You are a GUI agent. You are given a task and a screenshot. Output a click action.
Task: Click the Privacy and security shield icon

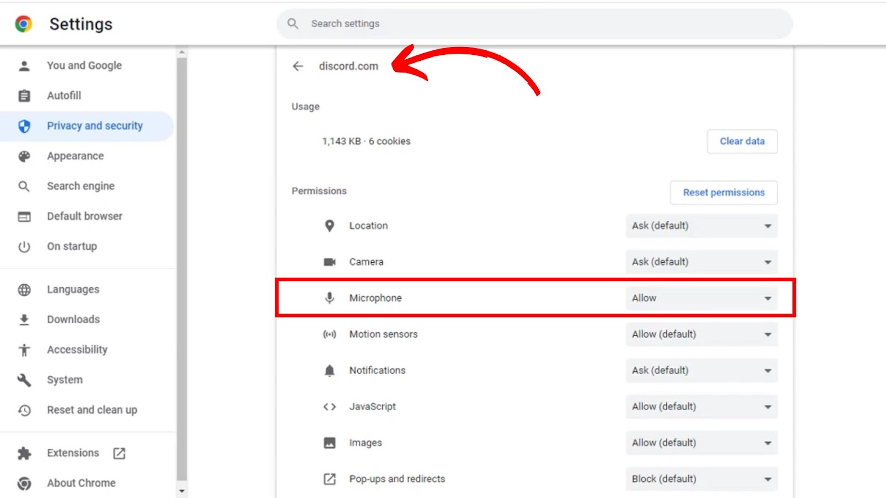[24, 126]
